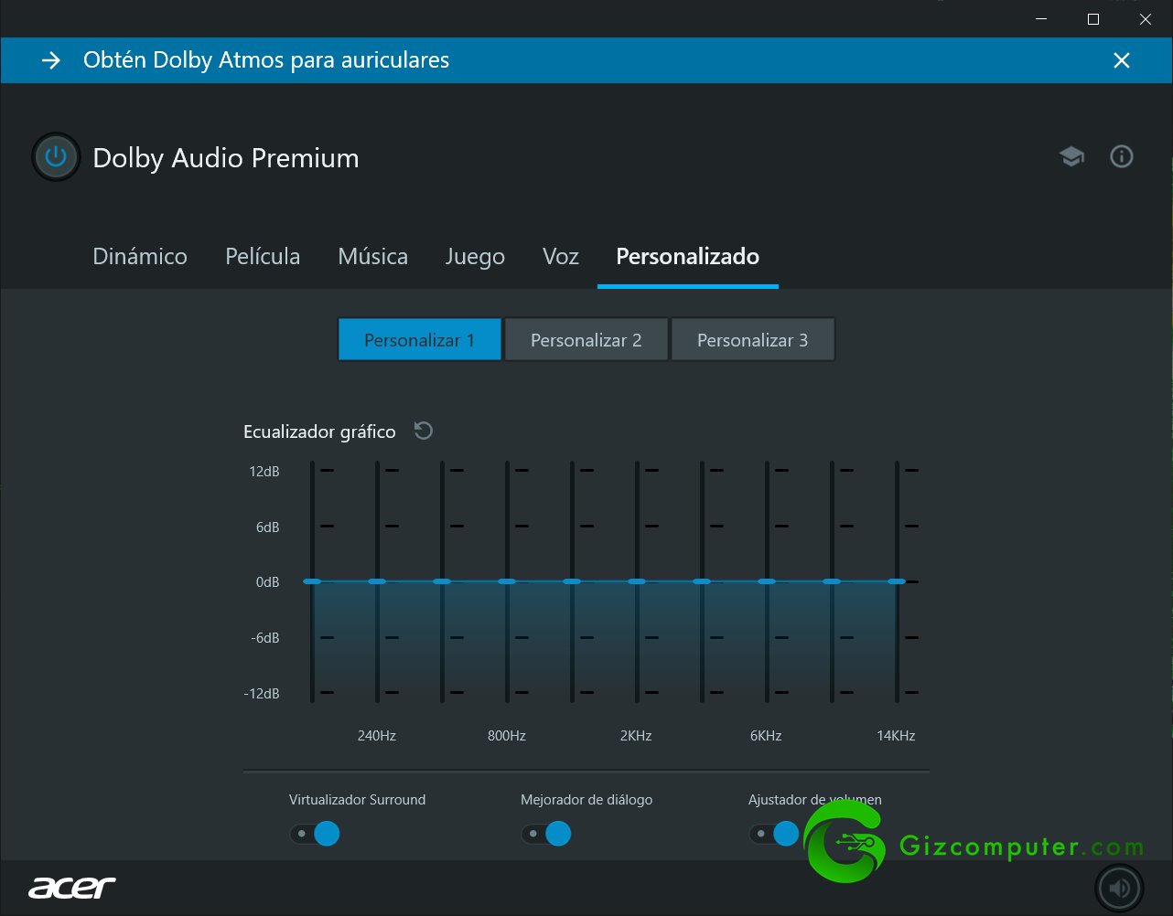This screenshot has width=1173, height=916.
Task: Disable the Virtualizador Surround toggle
Action: point(315,834)
